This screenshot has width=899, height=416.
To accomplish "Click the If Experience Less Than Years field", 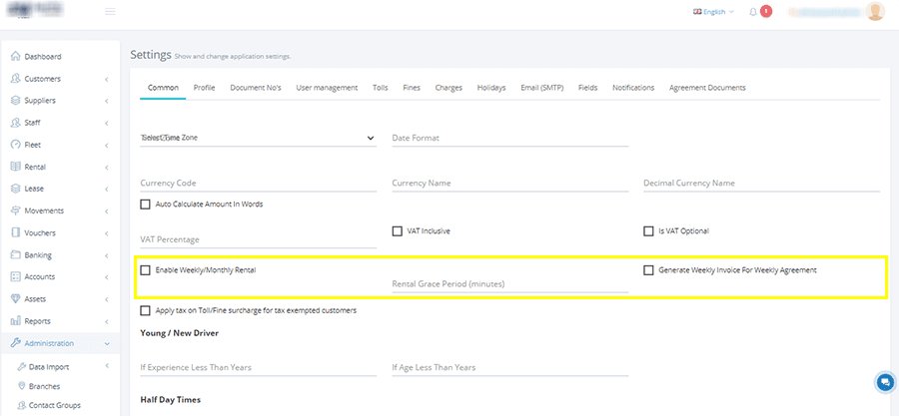I will 258,367.
